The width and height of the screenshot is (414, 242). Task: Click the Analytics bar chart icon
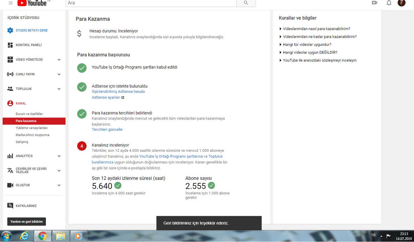coord(10,156)
